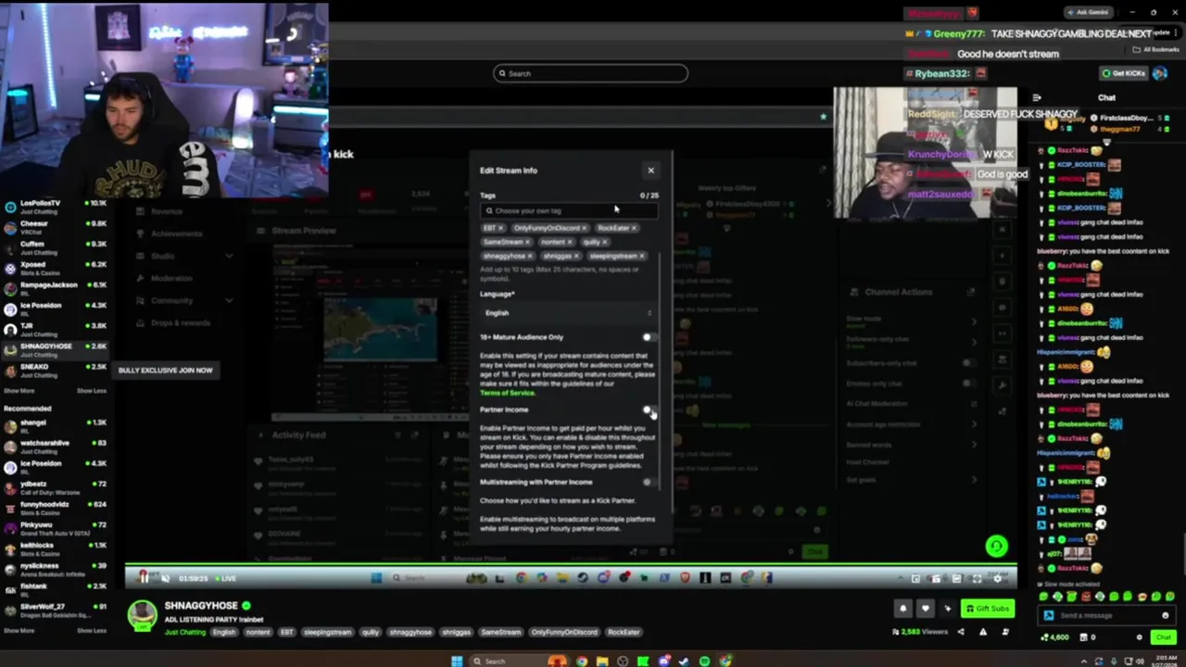Close the Edit Stream Info dialog
The image size is (1186, 667).
[650, 170]
